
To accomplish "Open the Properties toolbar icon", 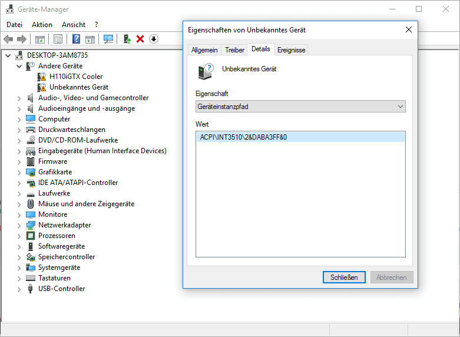I will [58, 39].
